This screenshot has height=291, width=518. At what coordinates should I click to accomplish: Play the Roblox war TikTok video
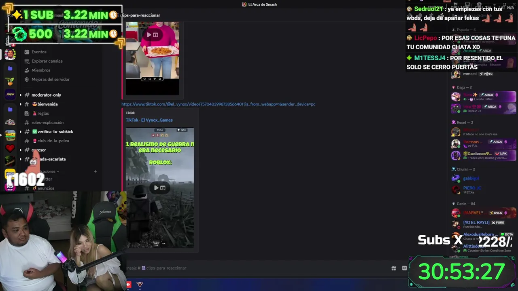point(156,188)
